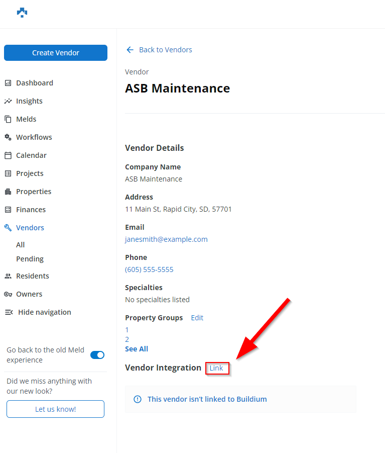Viewport: 385px width, 453px height.
Task: Click the Owners key icon
Action: point(8,294)
